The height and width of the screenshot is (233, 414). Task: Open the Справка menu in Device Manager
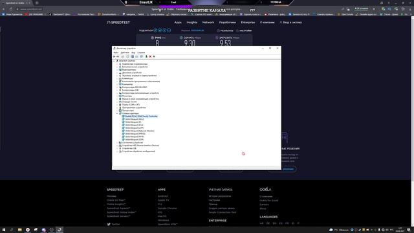(x=141, y=52)
